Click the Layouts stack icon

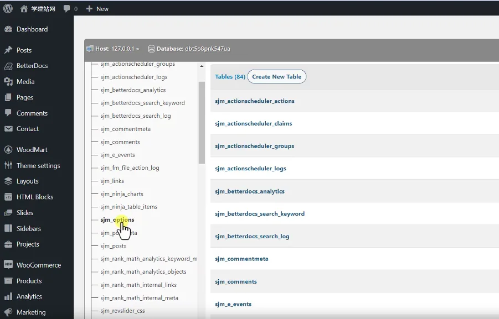[x=8, y=181]
